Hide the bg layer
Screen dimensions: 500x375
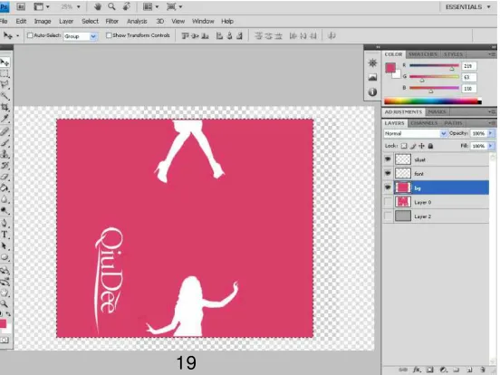coord(388,187)
